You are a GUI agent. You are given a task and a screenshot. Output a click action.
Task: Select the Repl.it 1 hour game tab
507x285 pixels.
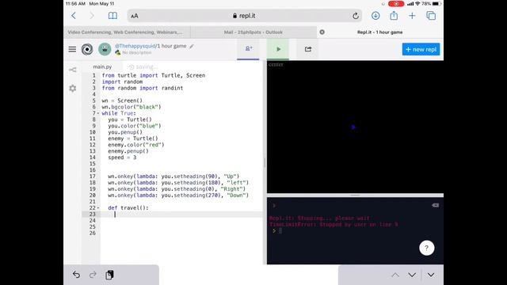pos(380,32)
